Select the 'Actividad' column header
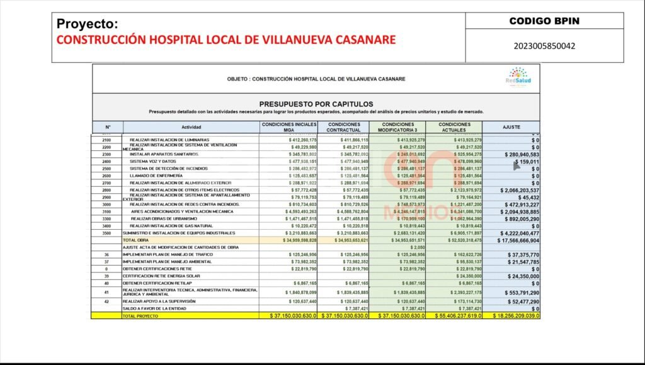The width and height of the screenshot is (645, 365). tap(191, 127)
